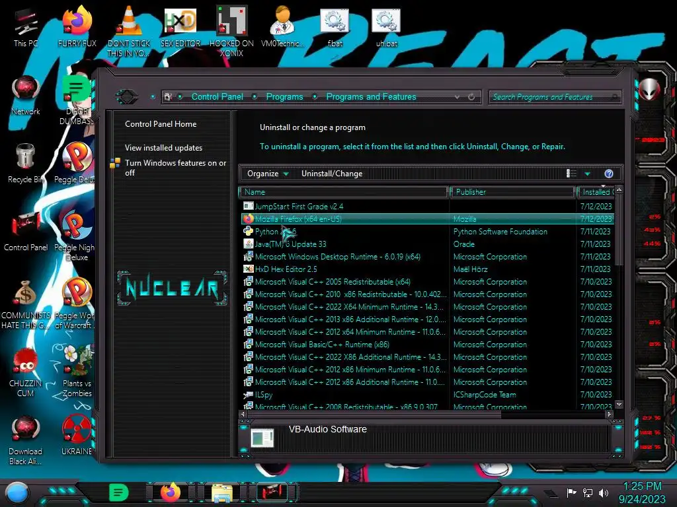
Task: Launch the FURRY FUX Firefox shortcut
Action: 77,26
